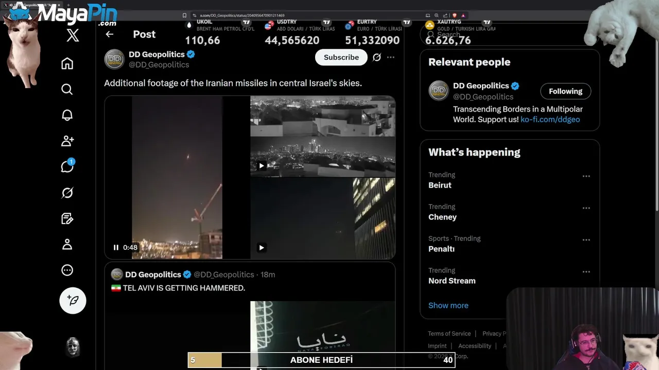Click the zoom magnifier in address bar
Image resolution: width=659 pixels, height=370 pixels.
[437, 15]
